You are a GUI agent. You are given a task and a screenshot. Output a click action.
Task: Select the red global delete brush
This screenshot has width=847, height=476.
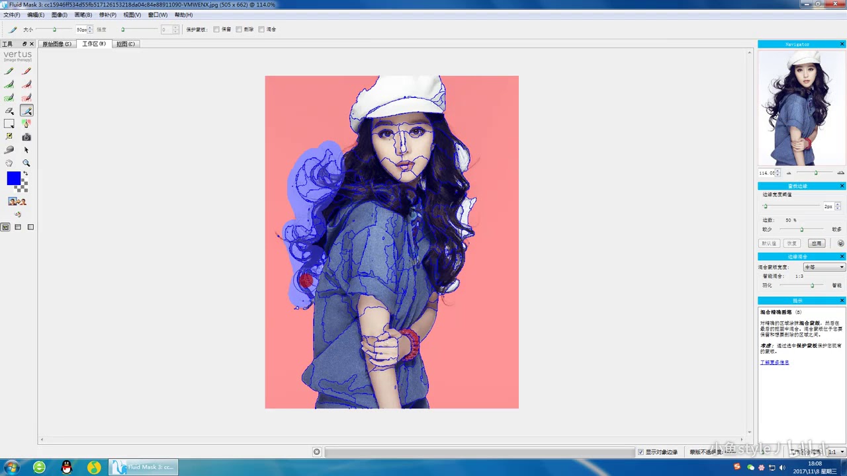tap(26, 97)
